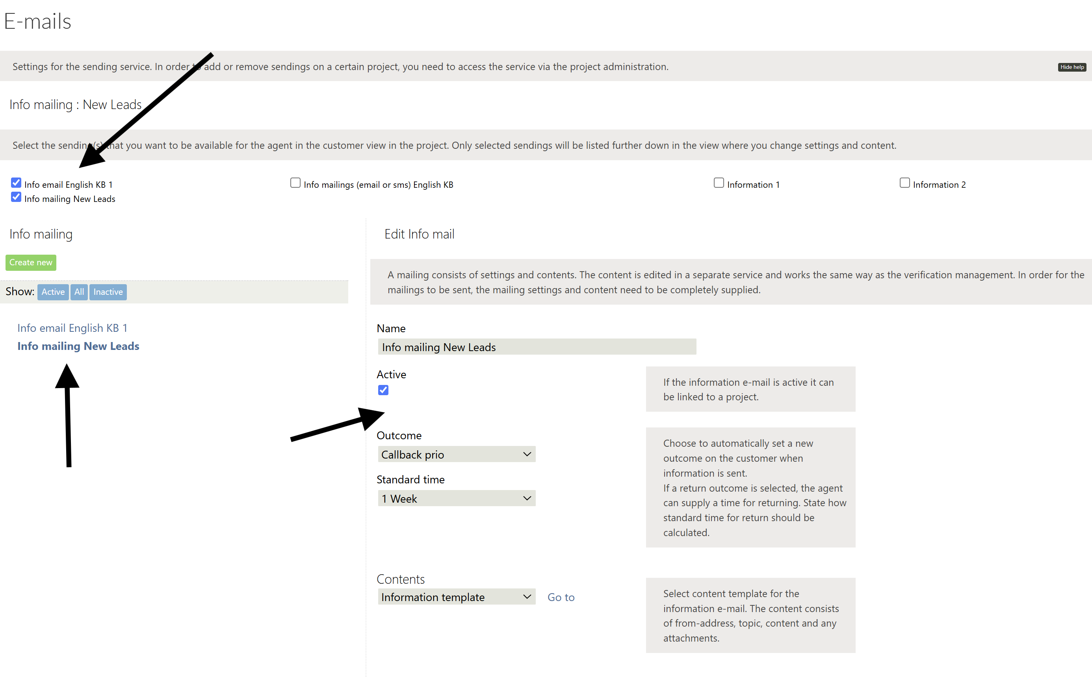Open Info email English KB 1 mailing

coord(72,328)
